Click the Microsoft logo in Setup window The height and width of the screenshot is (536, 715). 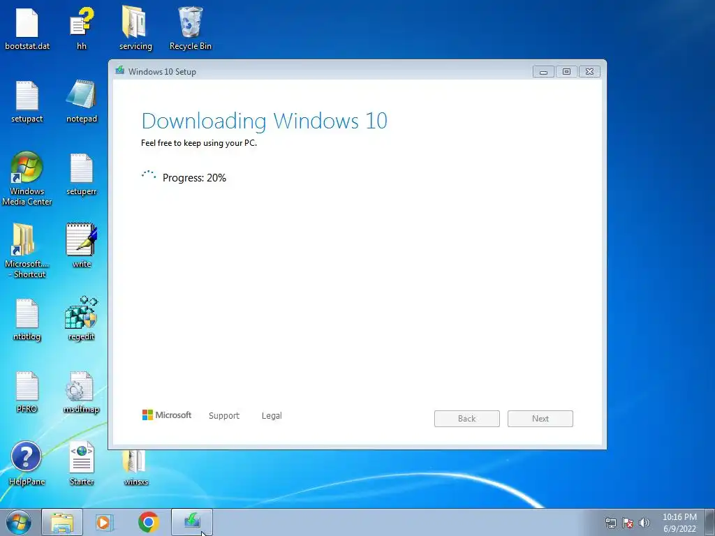tap(166, 415)
